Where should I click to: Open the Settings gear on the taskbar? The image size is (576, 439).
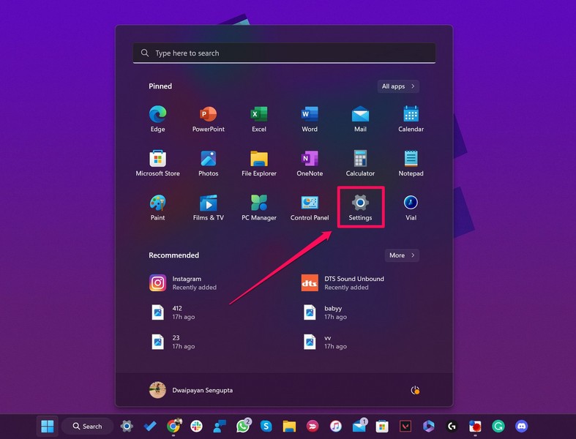click(127, 426)
